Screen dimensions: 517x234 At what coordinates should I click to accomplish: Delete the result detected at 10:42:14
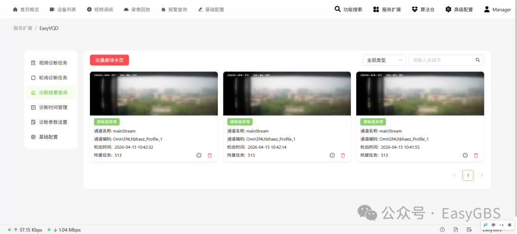point(343,155)
